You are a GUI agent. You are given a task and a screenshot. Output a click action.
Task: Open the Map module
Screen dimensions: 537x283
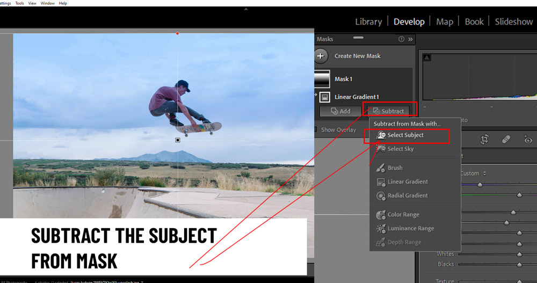pos(445,21)
